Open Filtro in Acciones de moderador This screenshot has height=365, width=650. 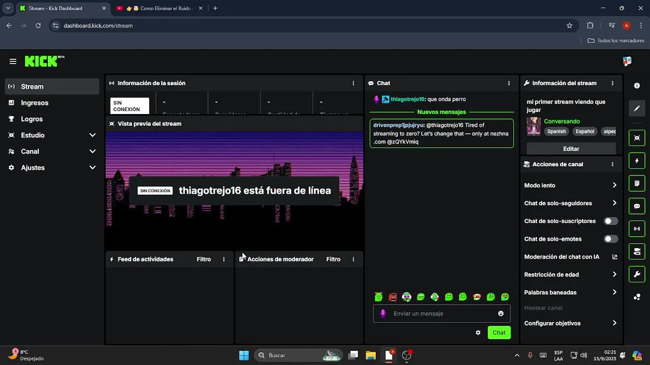pyautogui.click(x=333, y=259)
